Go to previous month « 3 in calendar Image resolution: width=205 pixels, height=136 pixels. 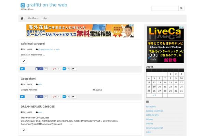tap(154, 95)
